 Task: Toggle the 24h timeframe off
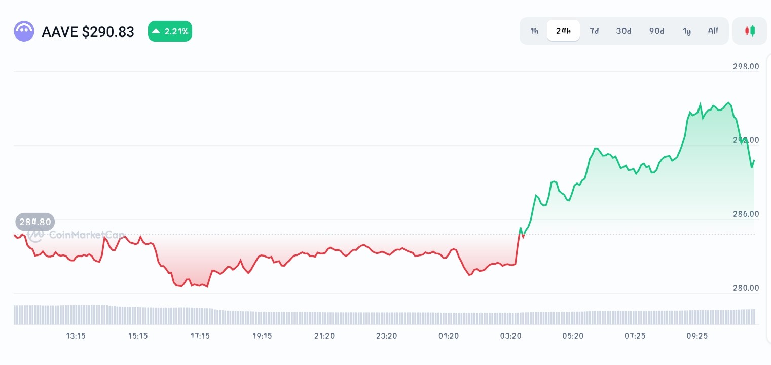tap(563, 30)
